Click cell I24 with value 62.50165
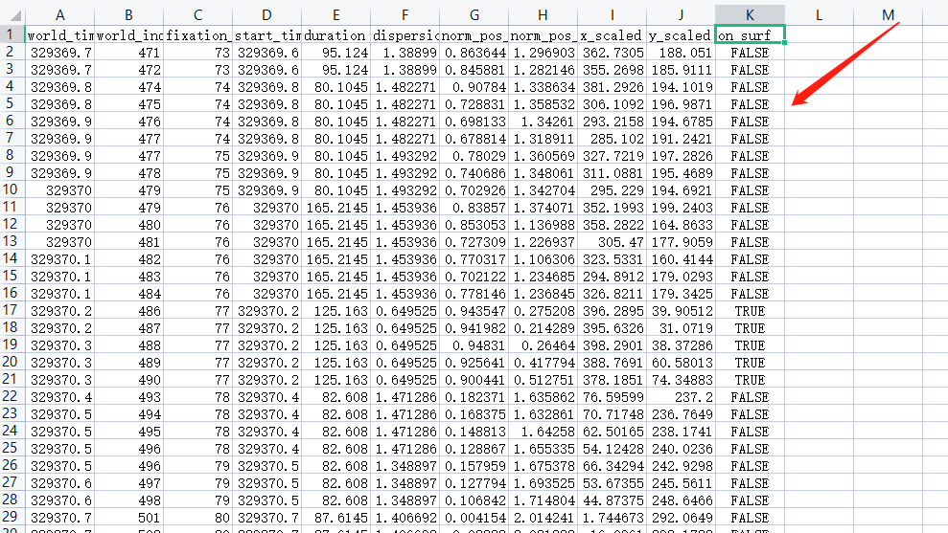 [x=612, y=432]
